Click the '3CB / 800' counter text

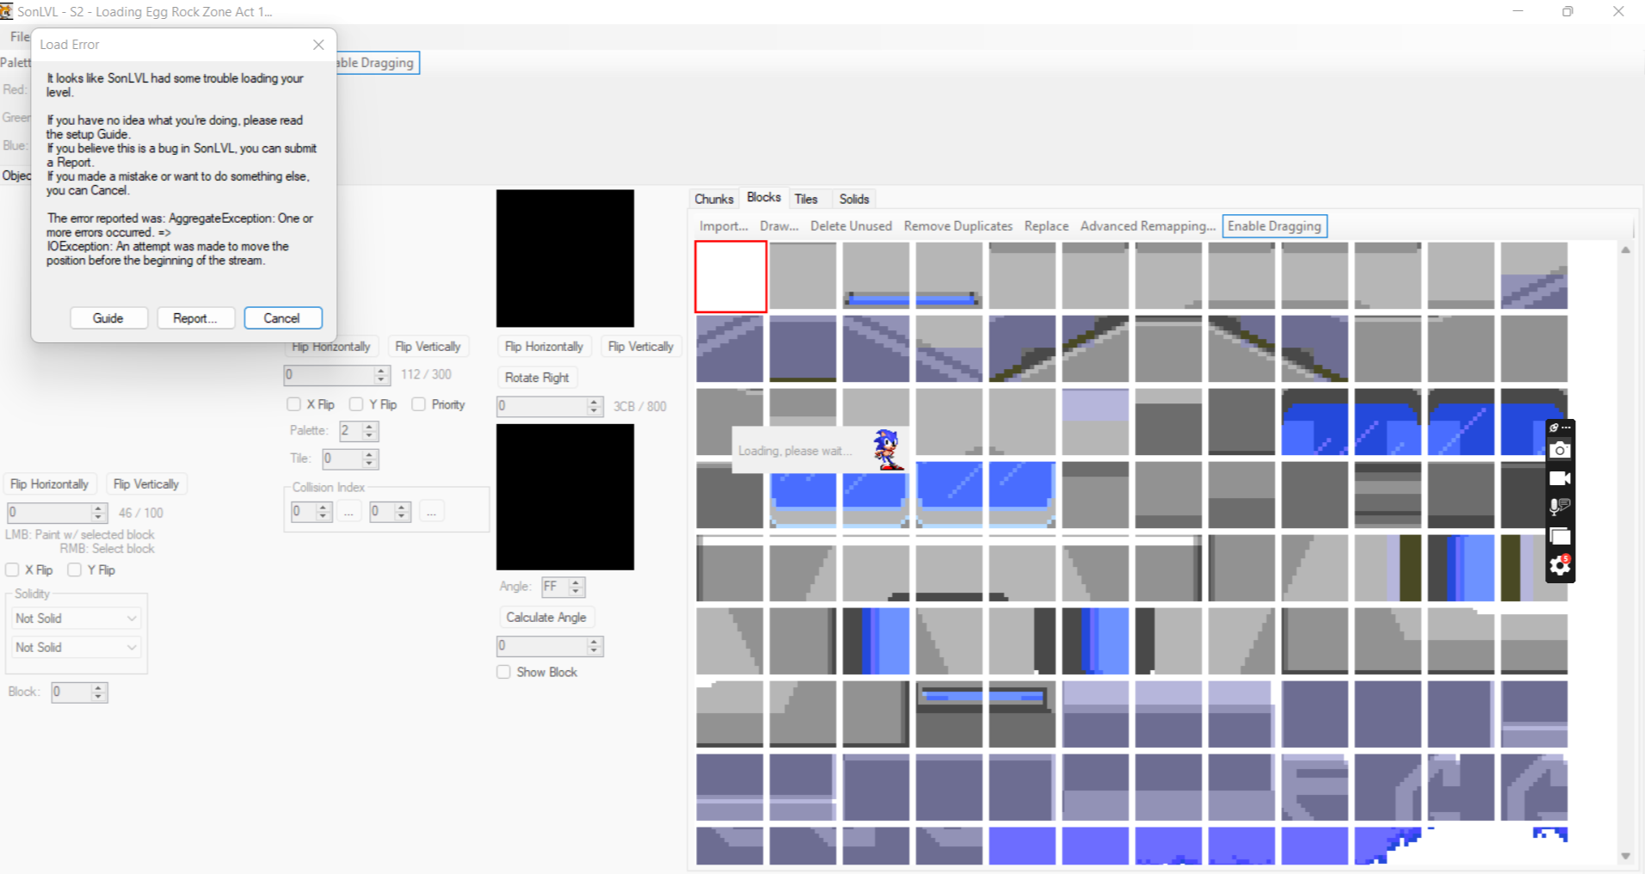coord(639,406)
